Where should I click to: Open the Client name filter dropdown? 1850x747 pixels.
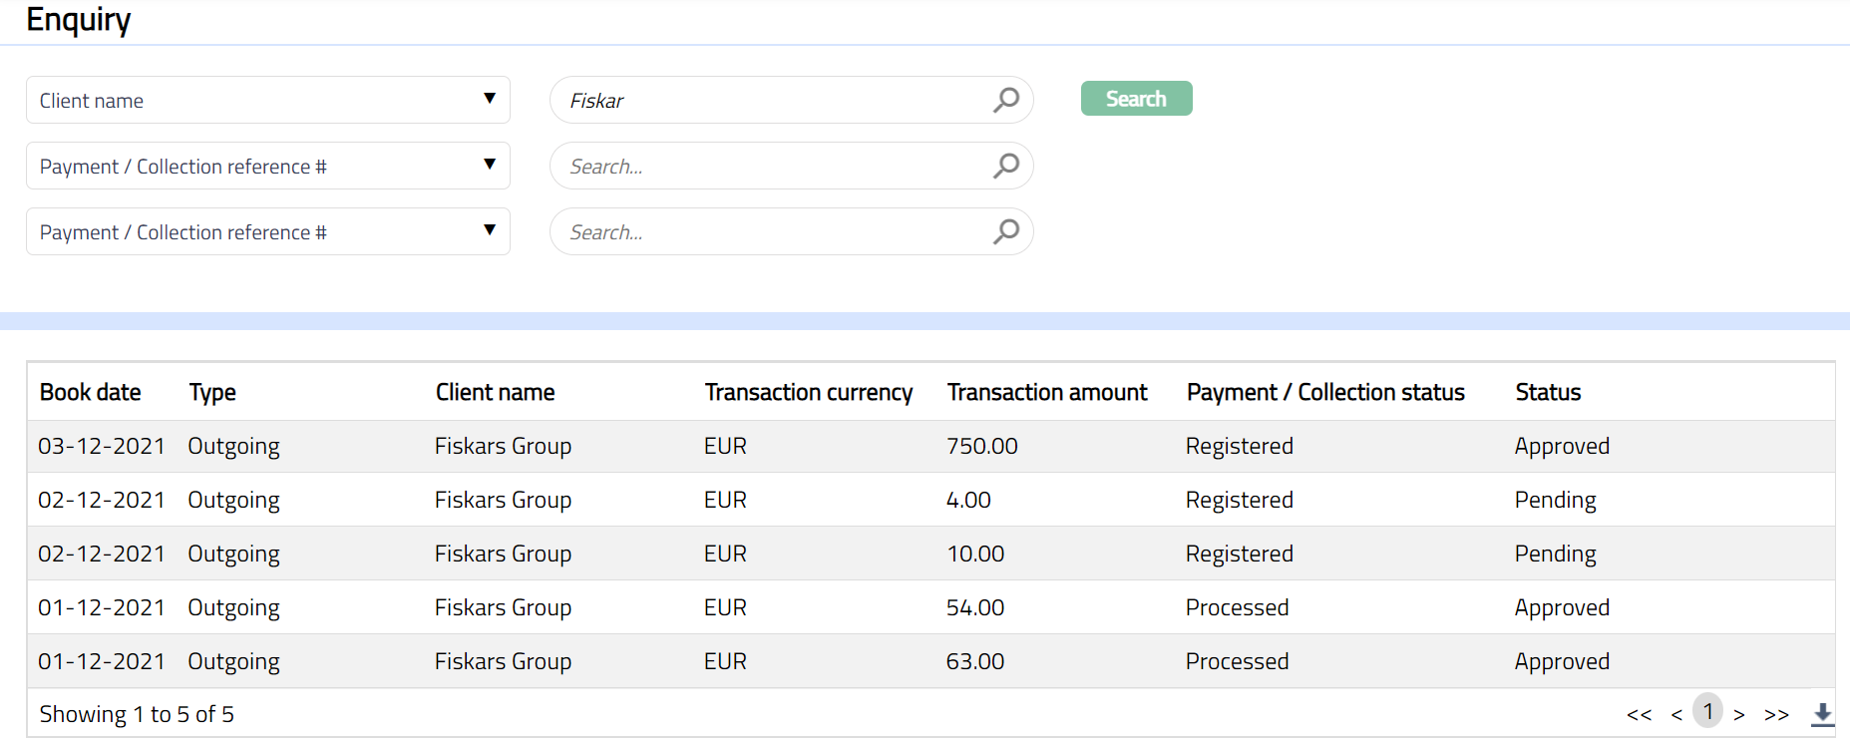pyautogui.click(x=267, y=100)
